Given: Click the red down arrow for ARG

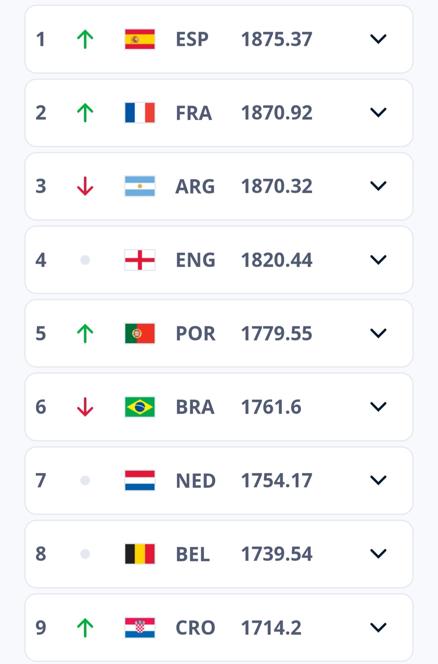Looking at the screenshot, I should tap(85, 186).
